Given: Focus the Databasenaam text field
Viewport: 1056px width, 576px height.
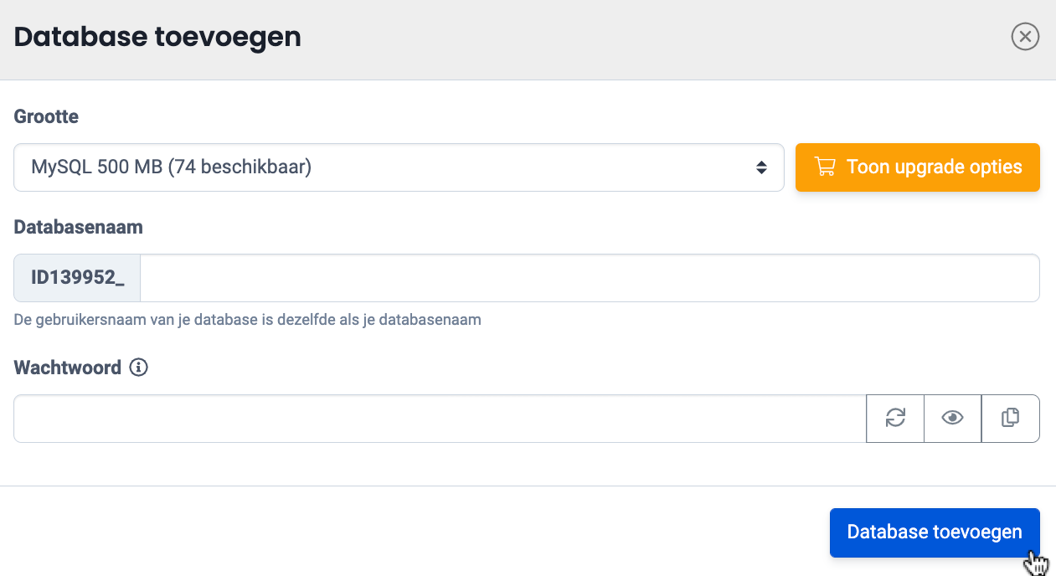Looking at the screenshot, I should (x=589, y=278).
